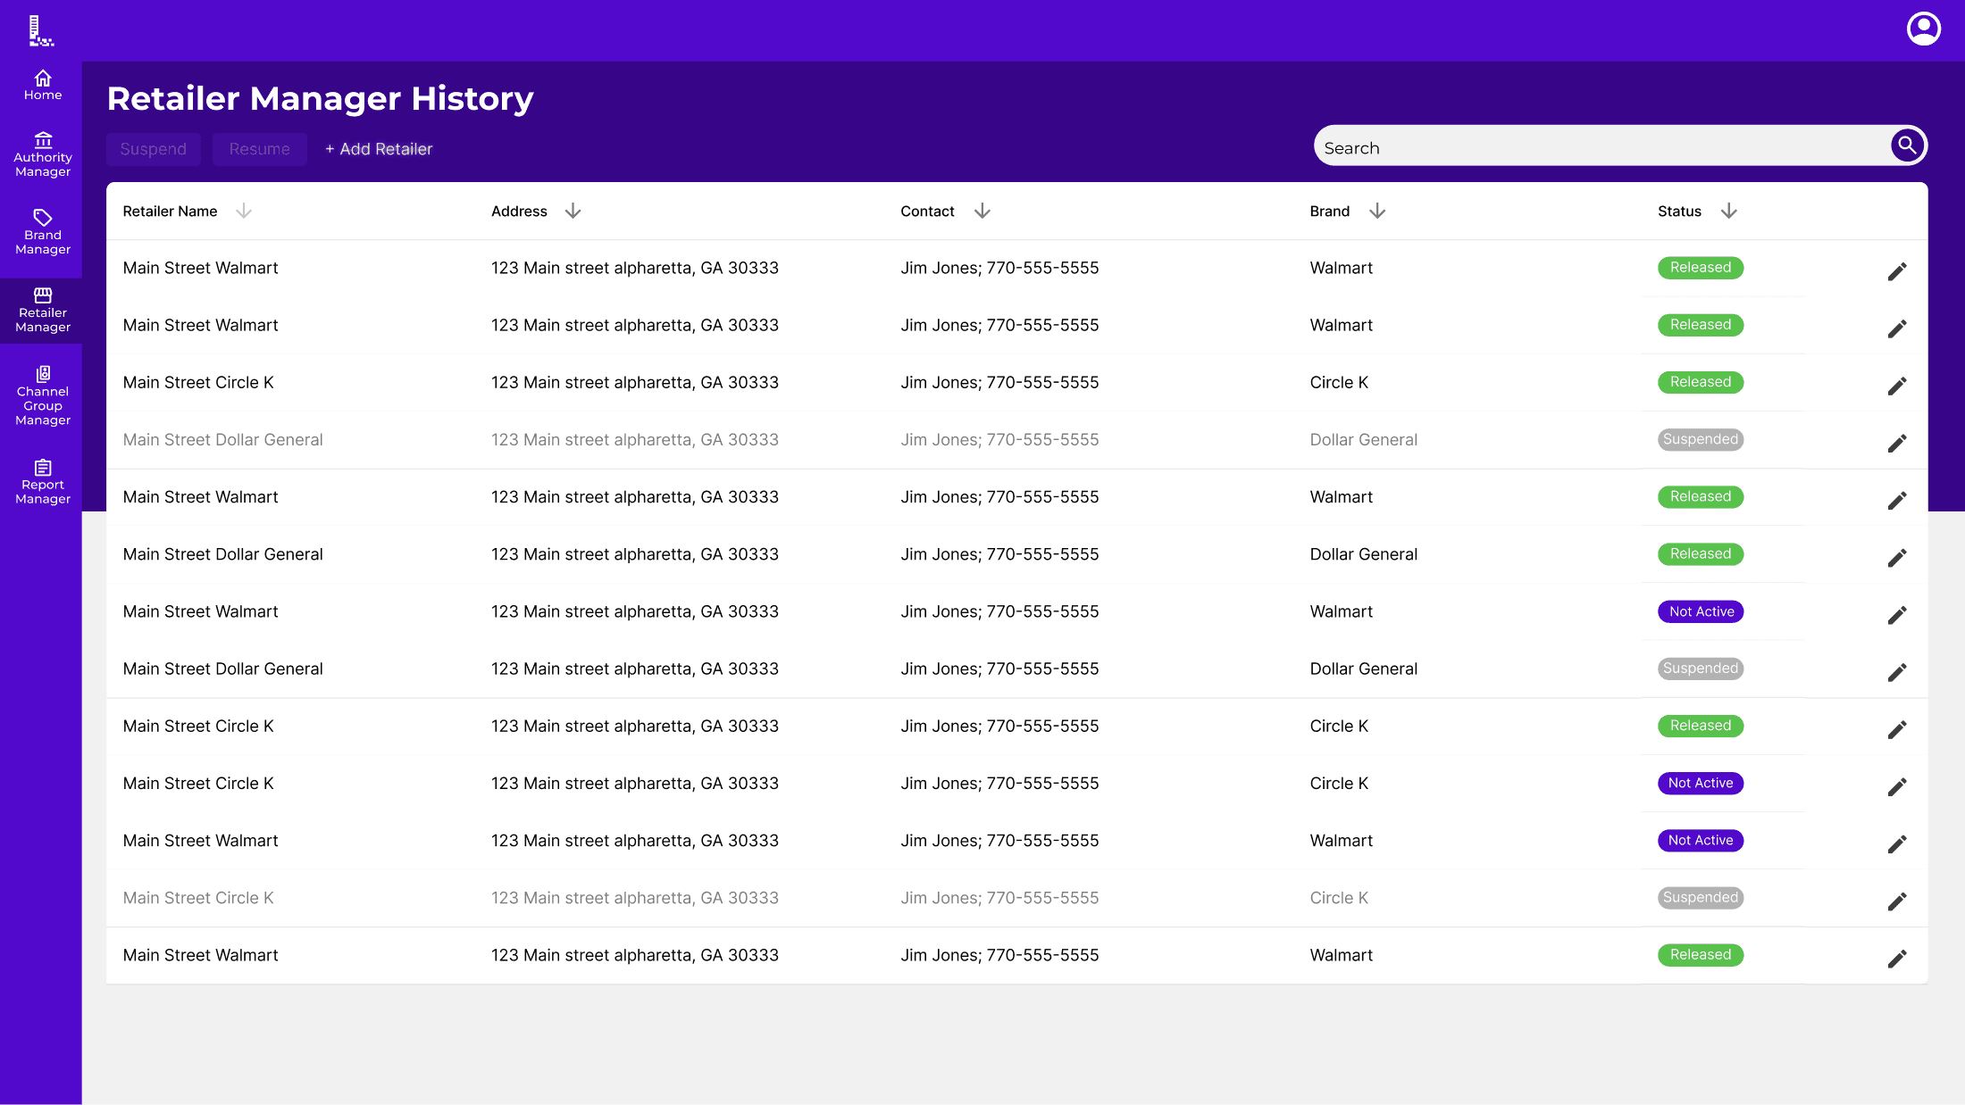Open Authority Manager in sidebar
1965x1105 pixels.
tap(42, 155)
